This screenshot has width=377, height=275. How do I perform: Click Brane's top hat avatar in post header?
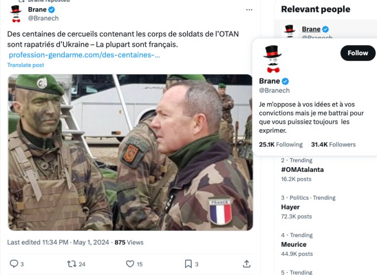coord(16,14)
